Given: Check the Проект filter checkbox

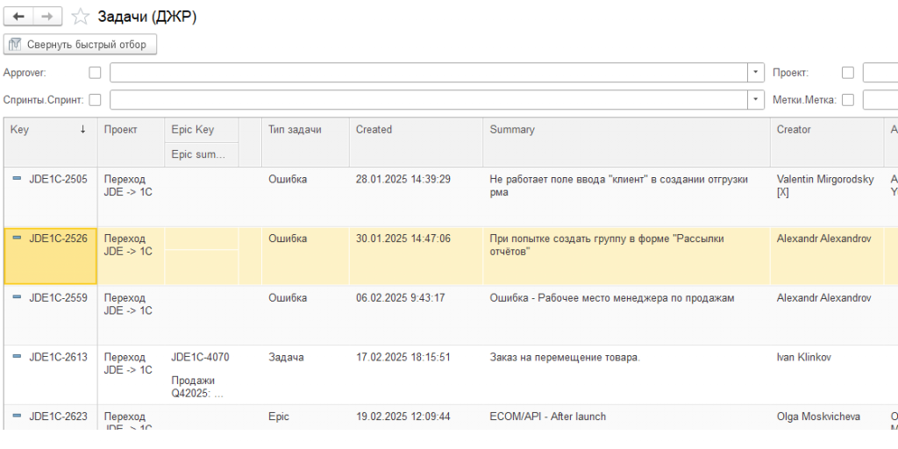Looking at the screenshot, I should click(x=847, y=73).
